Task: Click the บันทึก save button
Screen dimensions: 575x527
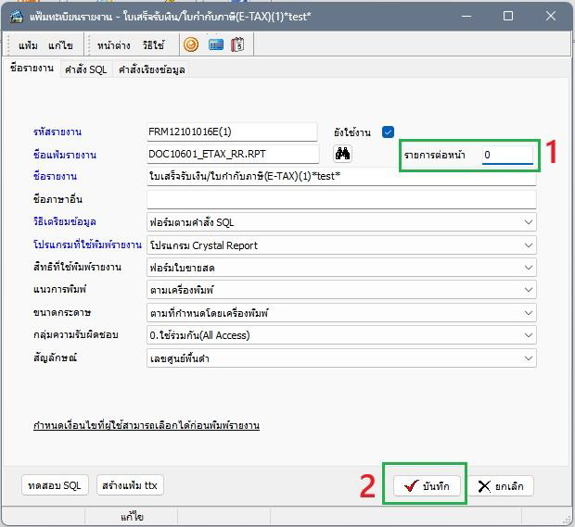Action: [x=427, y=486]
